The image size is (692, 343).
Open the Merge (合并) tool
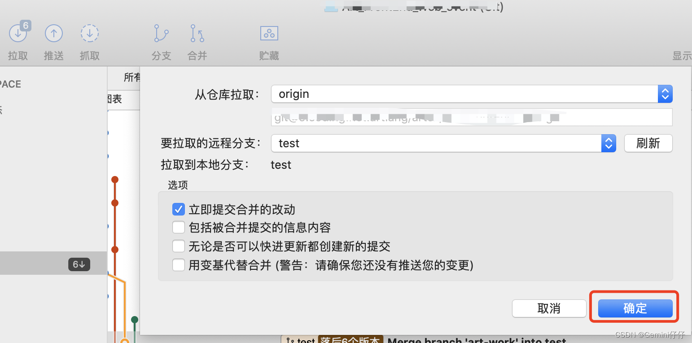197,34
